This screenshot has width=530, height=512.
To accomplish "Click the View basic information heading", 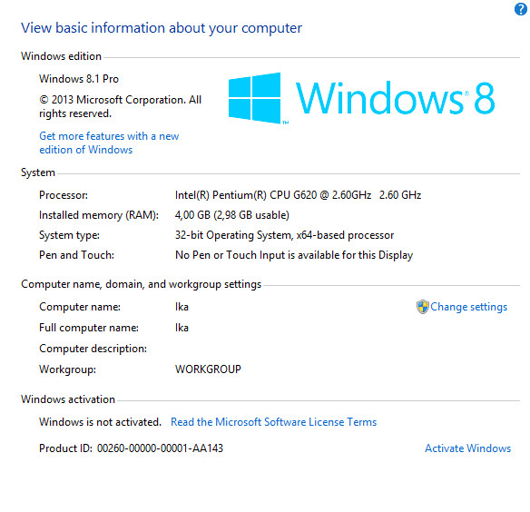I will 162,28.
